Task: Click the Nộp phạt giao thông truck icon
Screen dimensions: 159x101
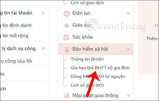Action: click(66, 95)
